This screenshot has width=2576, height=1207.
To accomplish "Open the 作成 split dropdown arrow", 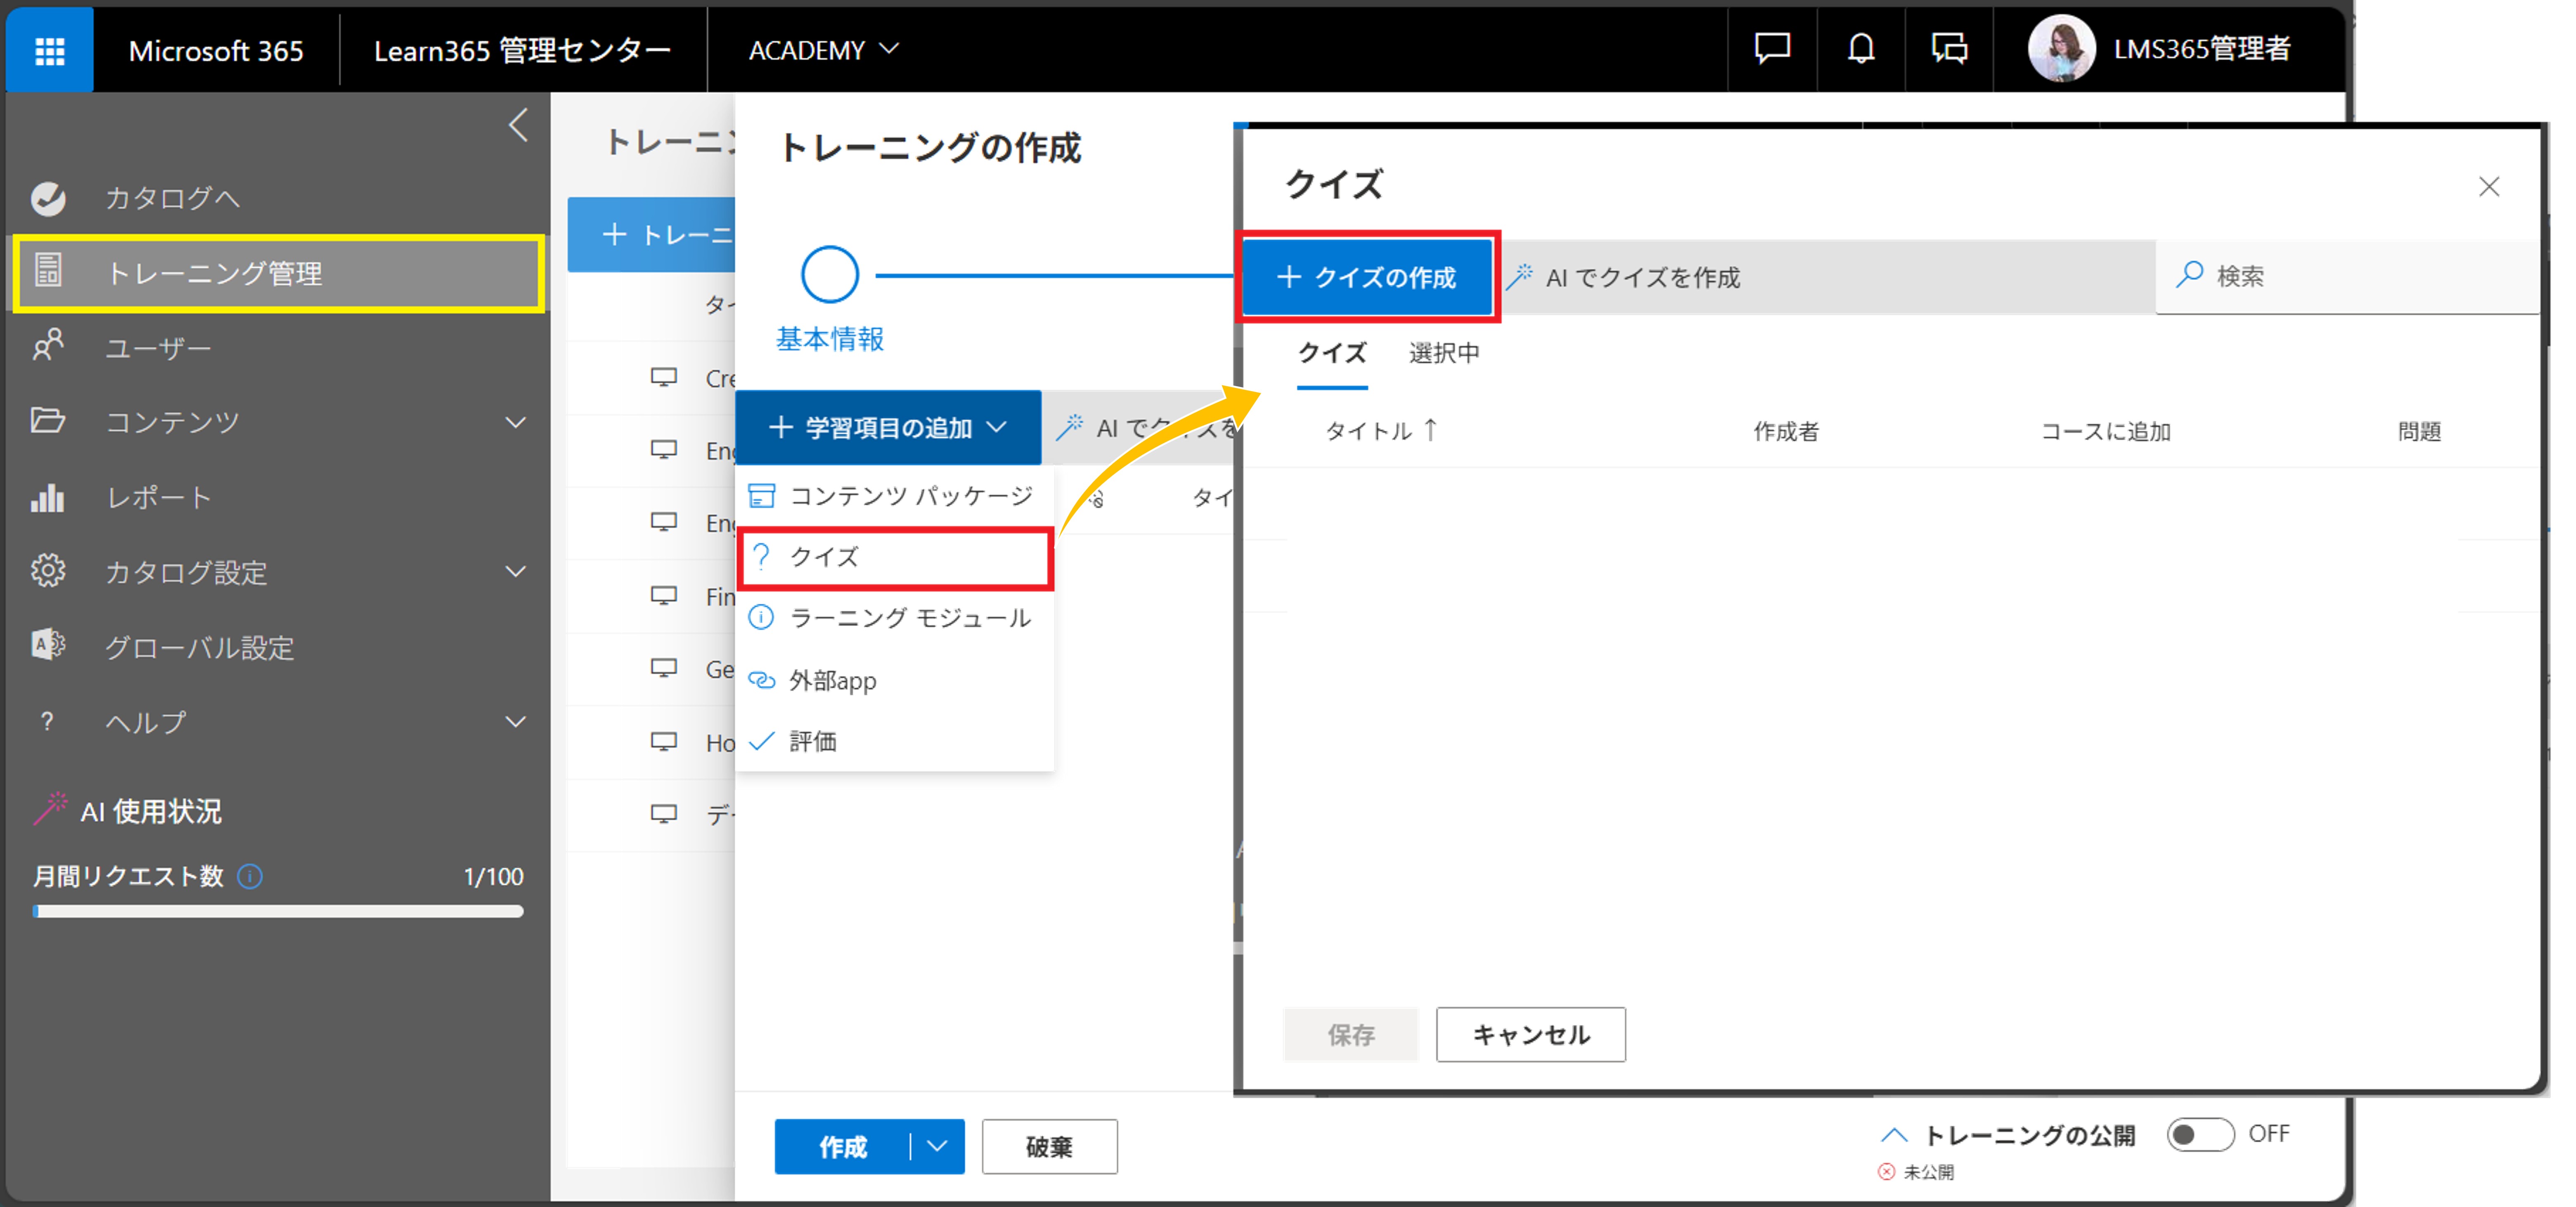I will point(938,1147).
